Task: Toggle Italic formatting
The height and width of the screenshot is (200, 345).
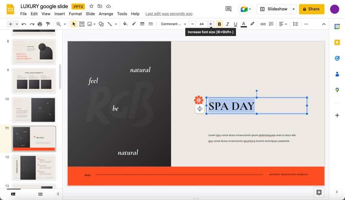Action: 227,24
